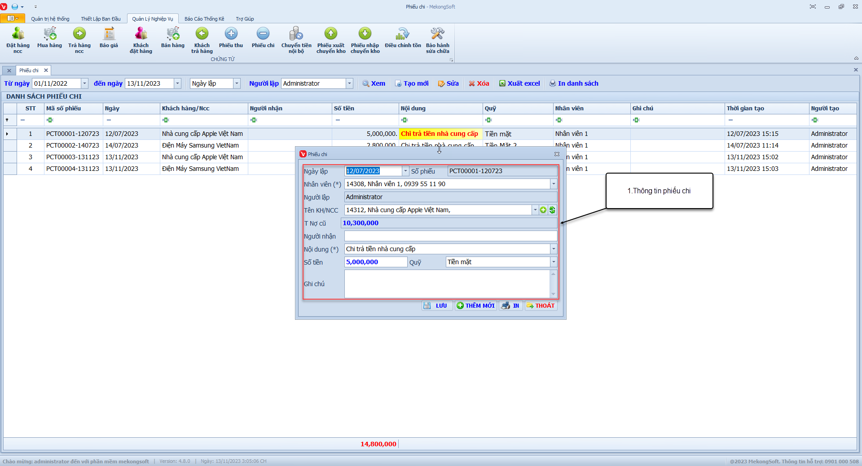
Task: Click the LƯU save button
Action: pyautogui.click(x=436, y=305)
